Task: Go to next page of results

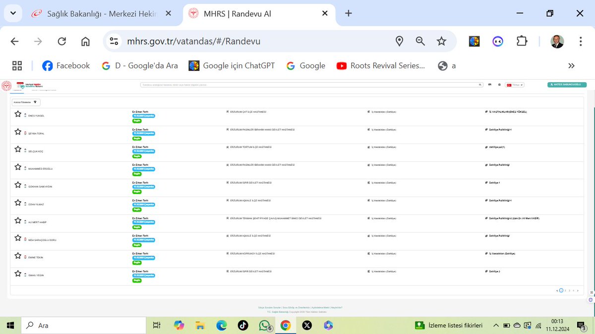Action: [x=578, y=290]
